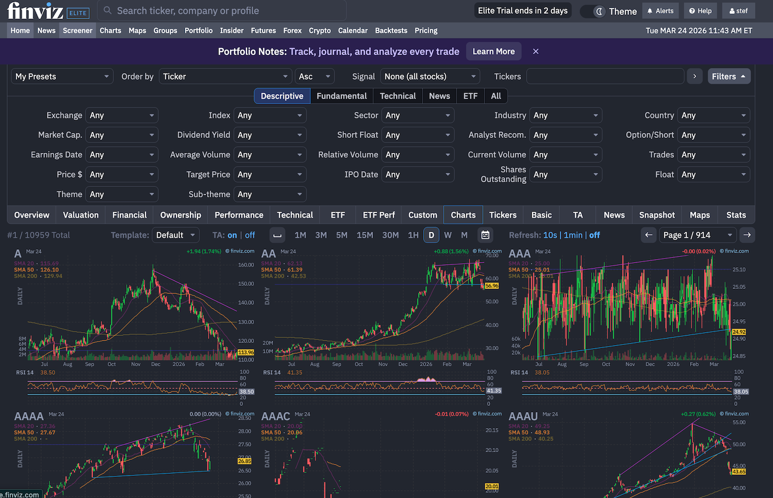This screenshot has height=498, width=773.
Task: Dismiss the Portfolio Notes banner
Action: [535, 51]
